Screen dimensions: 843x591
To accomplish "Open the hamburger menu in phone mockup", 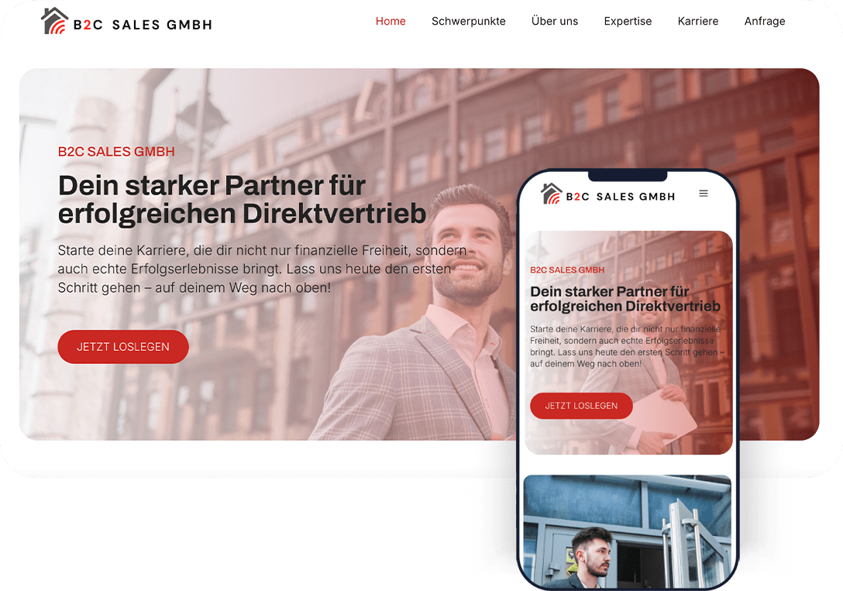I will 704,194.
